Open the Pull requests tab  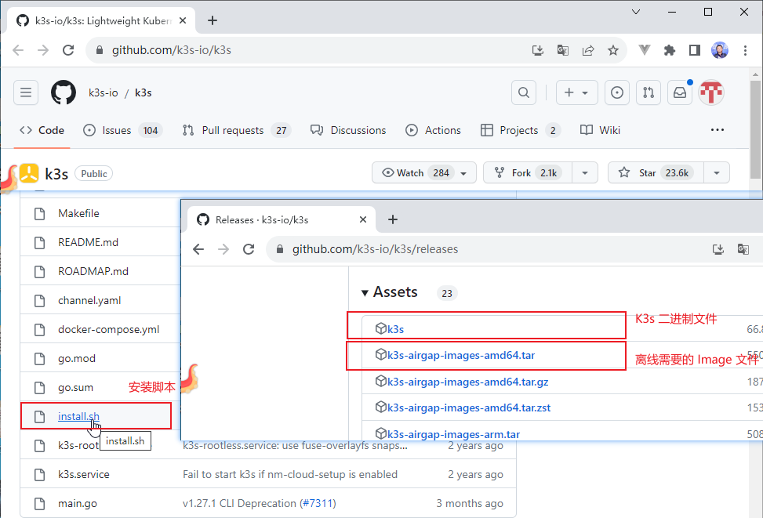(x=237, y=130)
